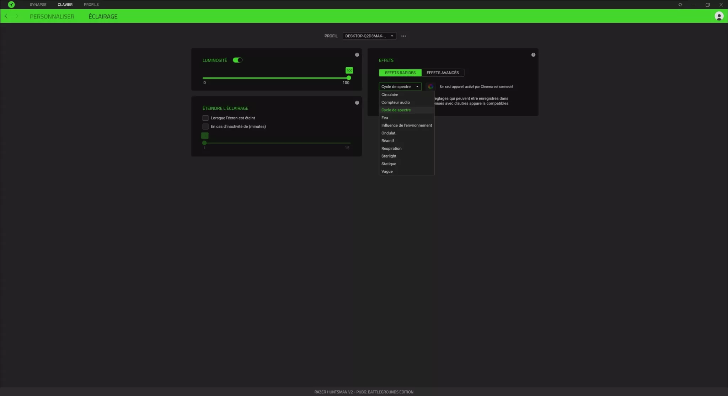Check Lorsque l'écran est éteint
Image resolution: width=728 pixels, height=396 pixels.
pos(205,118)
